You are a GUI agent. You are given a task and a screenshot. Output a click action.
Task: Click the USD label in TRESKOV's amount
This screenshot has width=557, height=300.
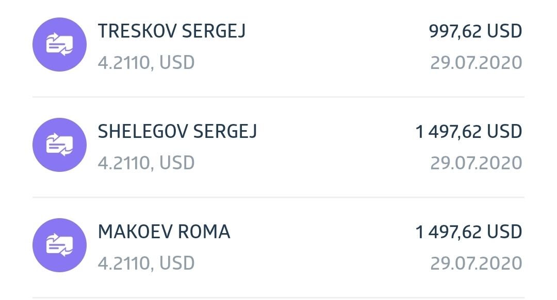click(504, 31)
